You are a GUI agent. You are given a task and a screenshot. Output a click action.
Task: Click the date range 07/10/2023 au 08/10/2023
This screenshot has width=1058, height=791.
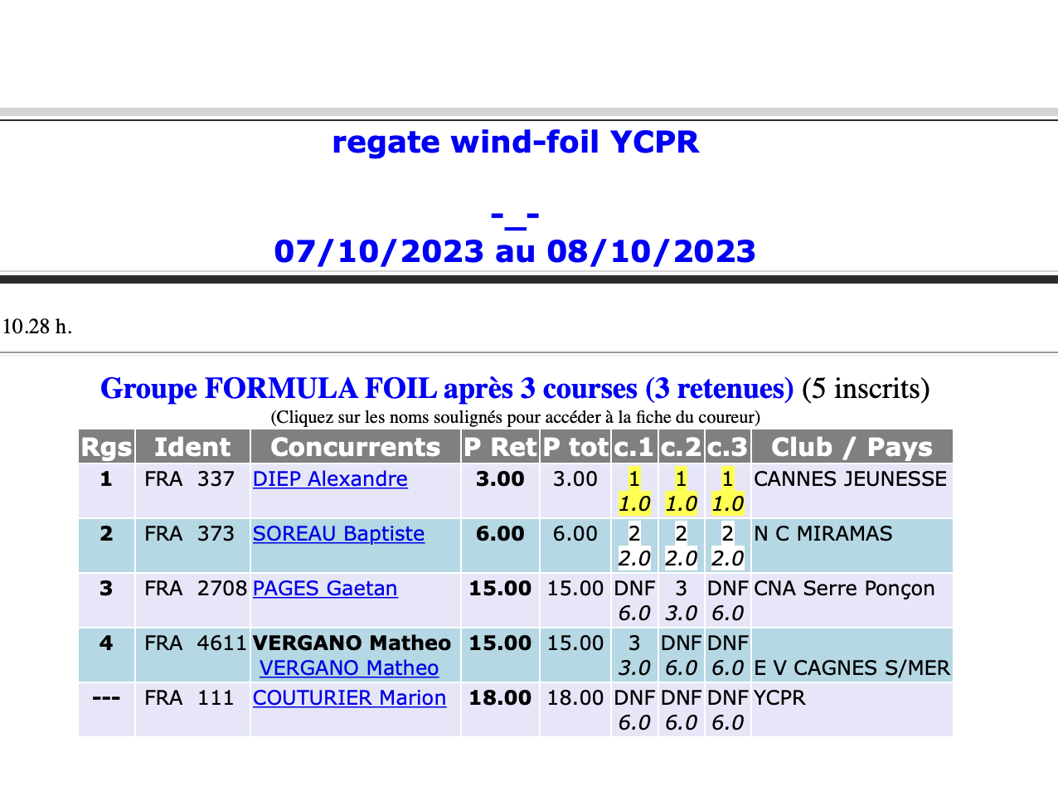tap(515, 251)
